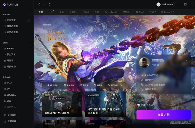
Task: Click 일정표 calendar shortcut
Action: 84,85
